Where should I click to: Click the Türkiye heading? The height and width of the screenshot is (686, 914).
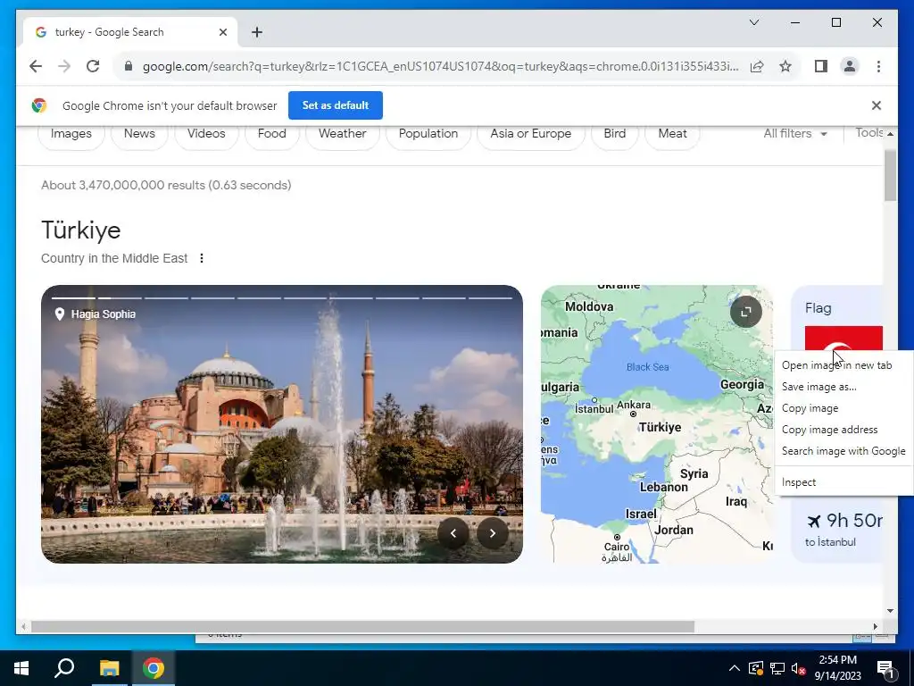click(x=81, y=230)
